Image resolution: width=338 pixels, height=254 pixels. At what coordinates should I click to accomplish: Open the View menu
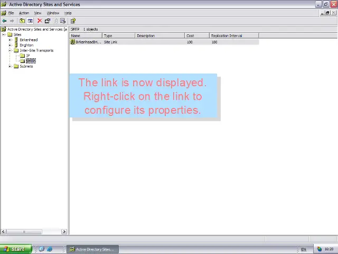(37, 13)
